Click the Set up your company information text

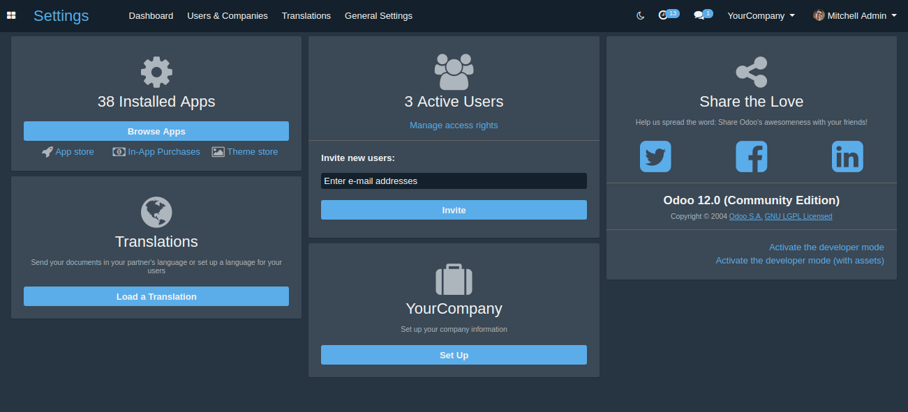(454, 329)
